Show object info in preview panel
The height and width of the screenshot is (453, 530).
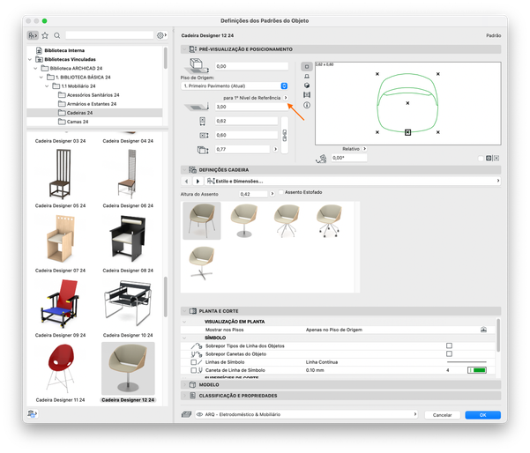tap(307, 105)
